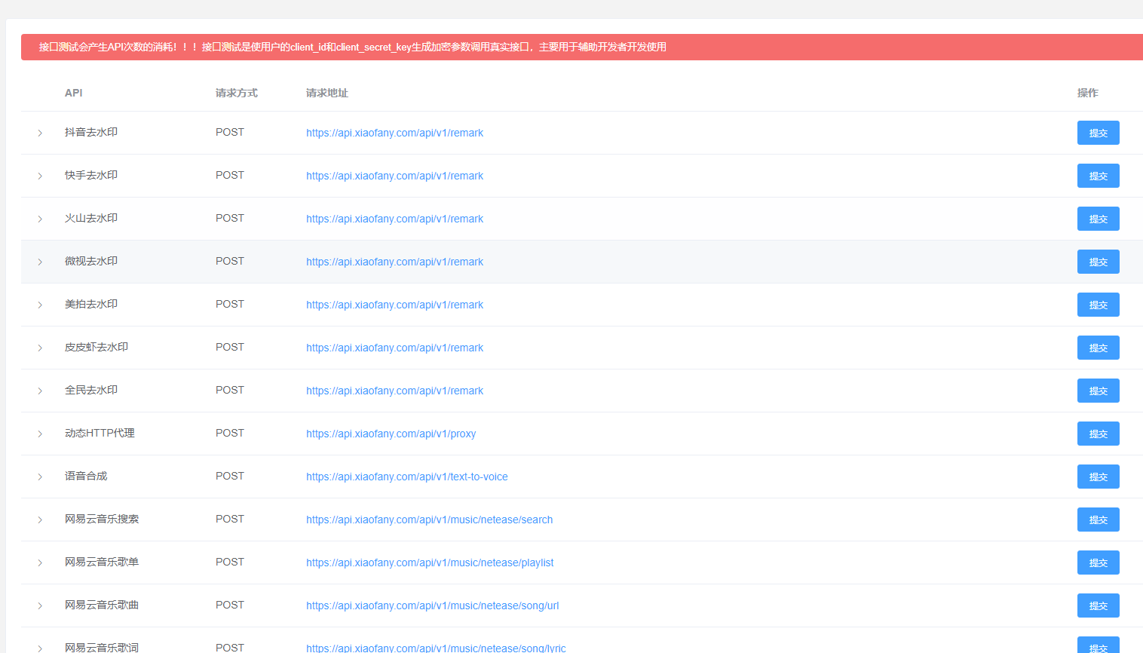Select the 语音合成 API name
Viewport: 1143px width, 653px height.
tap(85, 476)
